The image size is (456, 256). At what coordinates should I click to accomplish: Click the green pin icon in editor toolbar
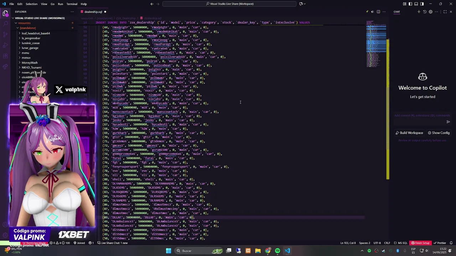367,12
